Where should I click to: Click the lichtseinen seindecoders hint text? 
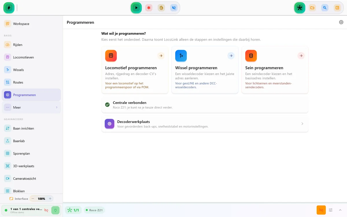pos(269,85)
